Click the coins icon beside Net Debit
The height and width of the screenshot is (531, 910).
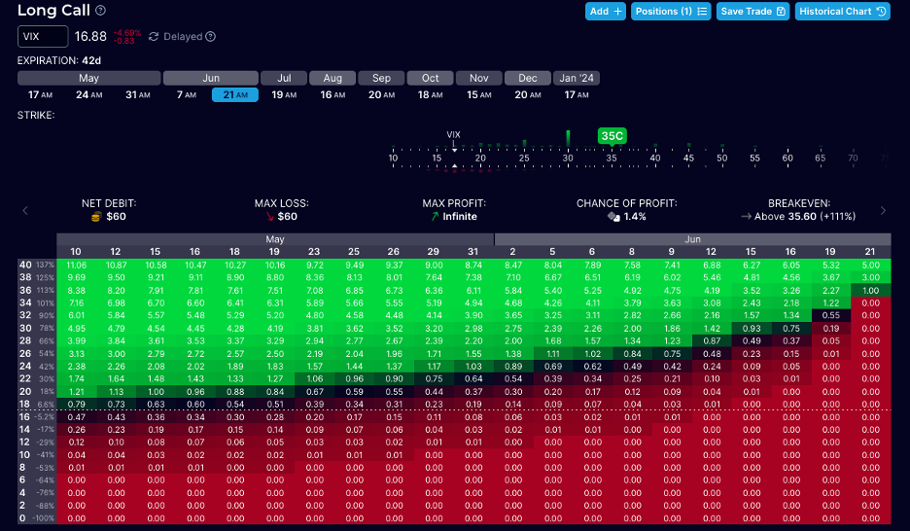pyautogui.click(x=97, y=217)
